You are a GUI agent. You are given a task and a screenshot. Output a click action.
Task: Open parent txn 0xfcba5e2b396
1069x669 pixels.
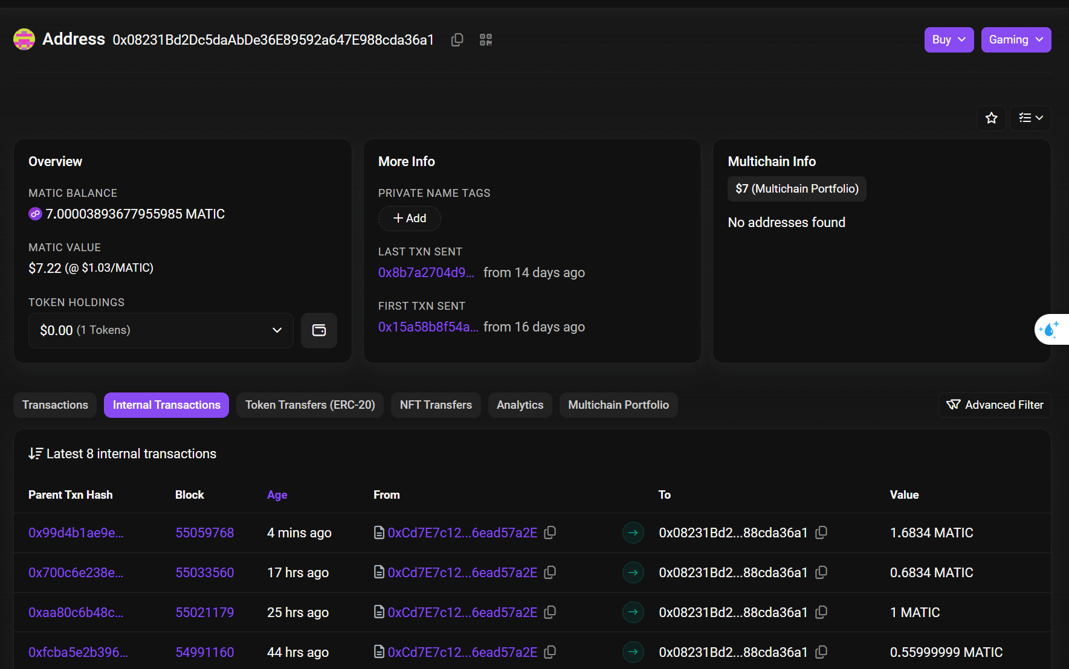[x=78, y=652]
